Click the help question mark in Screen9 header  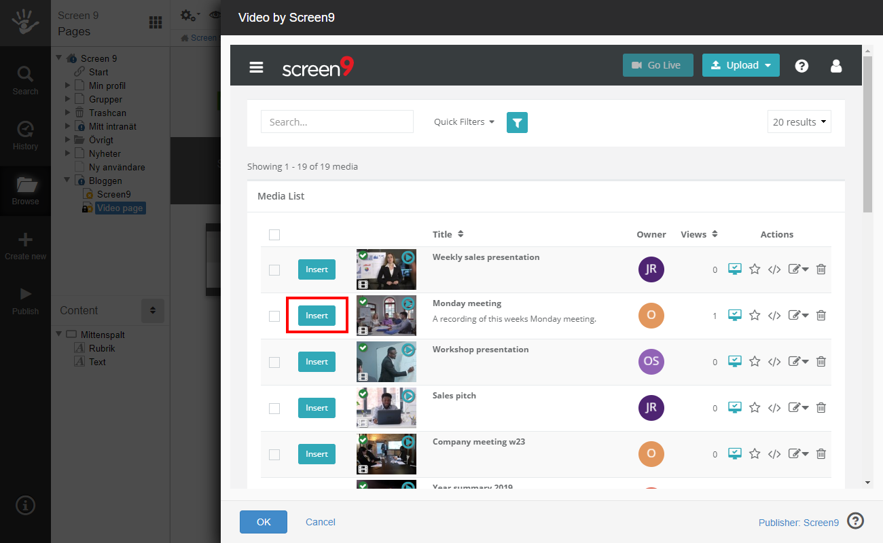coord(801,66)
